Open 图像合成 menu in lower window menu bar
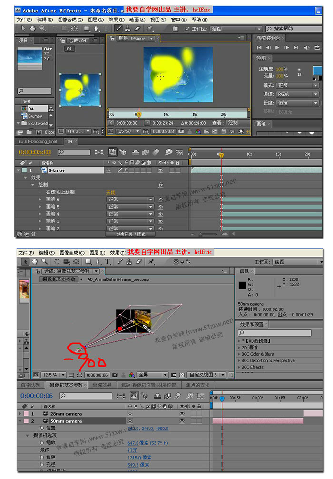The image size is (333, 479). point(72,253)
